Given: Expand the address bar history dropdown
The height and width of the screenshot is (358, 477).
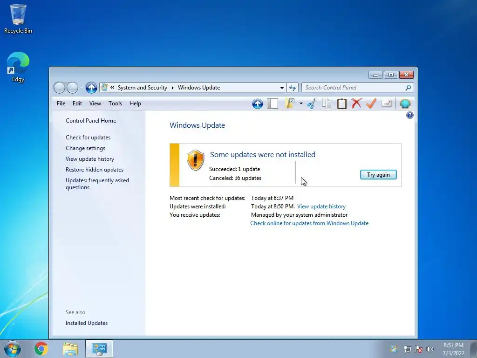Looking at the screenshot, I should (282, 88).
